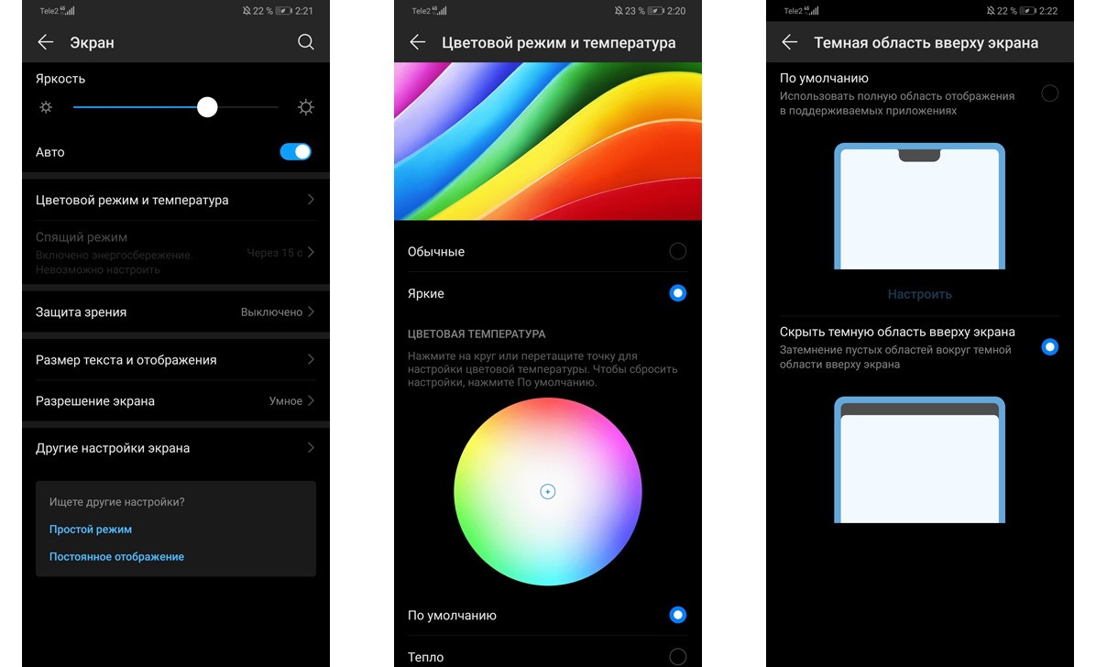Open the Постоянное отображение link
This screenshot has height=667, width=1096.
coord(116,556)
